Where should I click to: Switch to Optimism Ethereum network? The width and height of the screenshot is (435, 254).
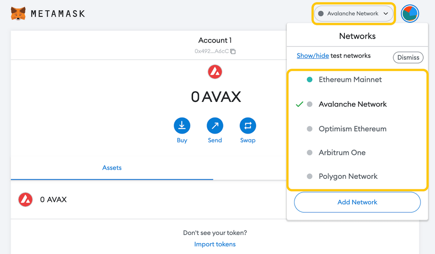point(352,129)
